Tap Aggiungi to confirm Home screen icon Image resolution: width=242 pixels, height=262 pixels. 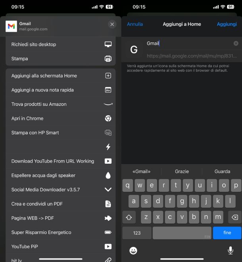pyautogui.click(x=227, y=24)
